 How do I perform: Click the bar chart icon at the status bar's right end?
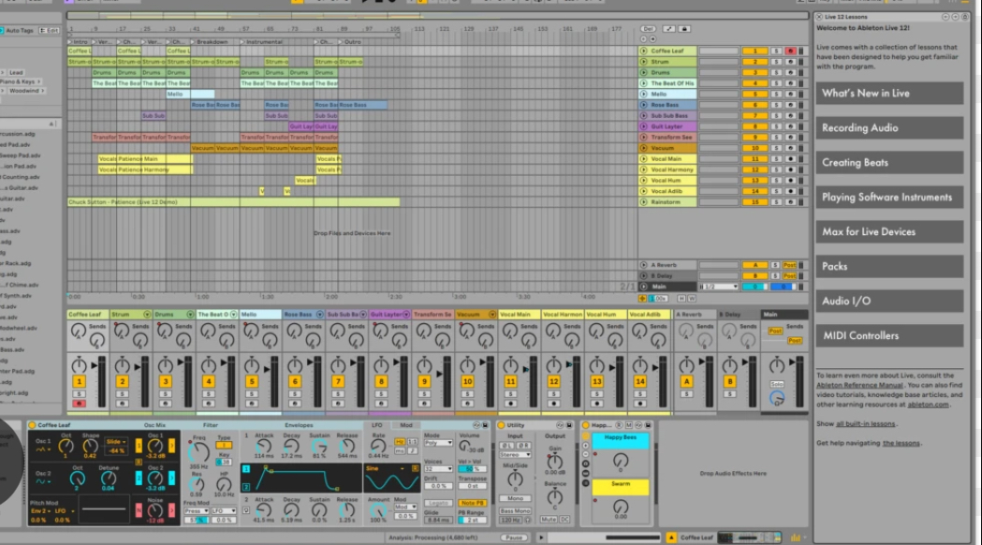tap(796, 537)
